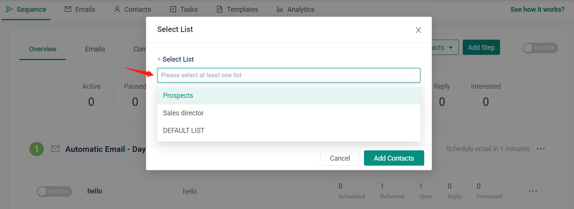Click the Emails envelope icon in top navigation
This screenshot has width=574, height=209.
pos(68,9)
